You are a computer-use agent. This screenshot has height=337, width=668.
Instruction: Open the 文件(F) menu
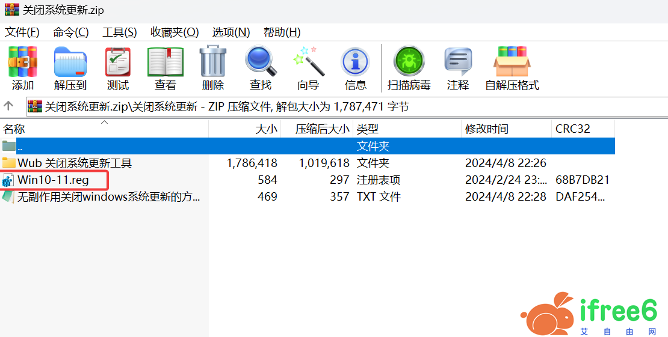tap(22, 32)
